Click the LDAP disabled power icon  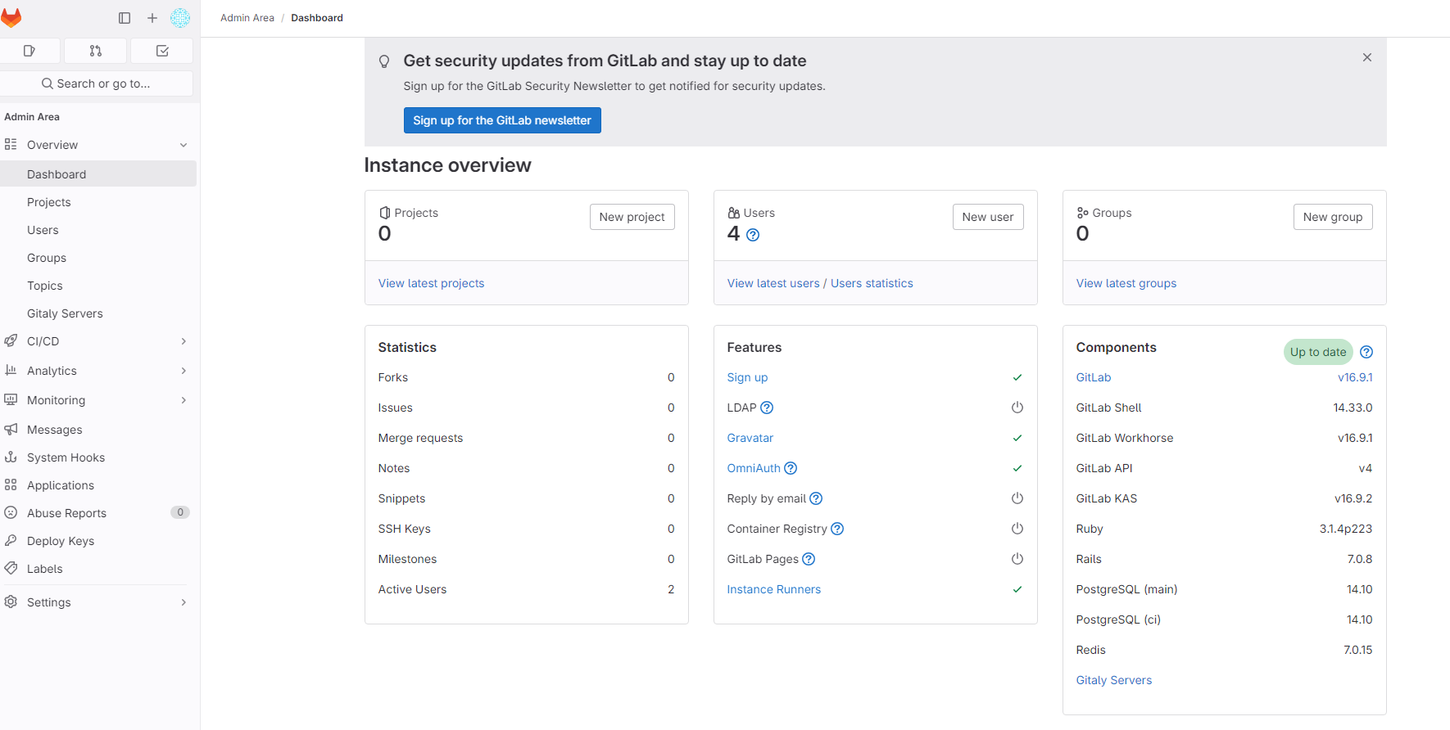click(x=1017, y=408)
